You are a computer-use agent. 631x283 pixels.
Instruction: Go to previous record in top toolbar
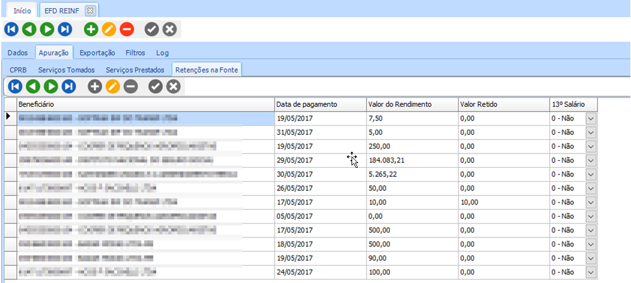coord(29,29)
